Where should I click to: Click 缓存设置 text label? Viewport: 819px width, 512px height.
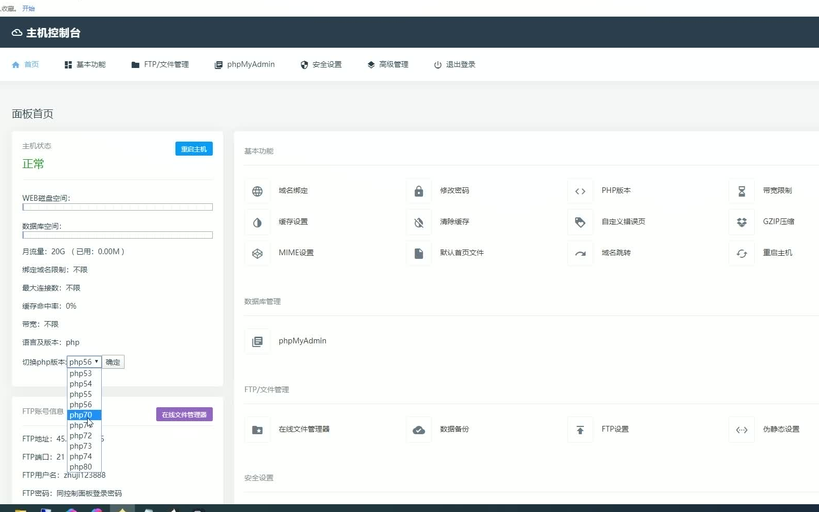(293, 222)
